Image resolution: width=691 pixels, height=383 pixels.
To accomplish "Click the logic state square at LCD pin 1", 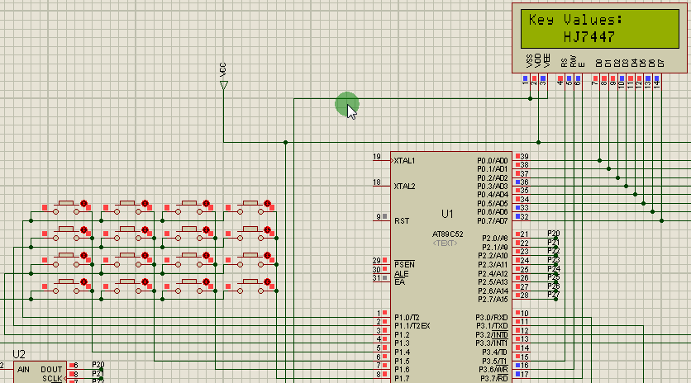I will coord(525,78).
